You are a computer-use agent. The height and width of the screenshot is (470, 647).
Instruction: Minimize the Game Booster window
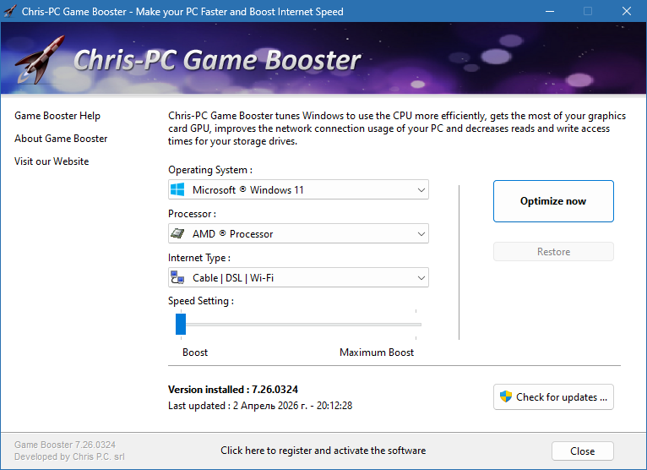550,11
